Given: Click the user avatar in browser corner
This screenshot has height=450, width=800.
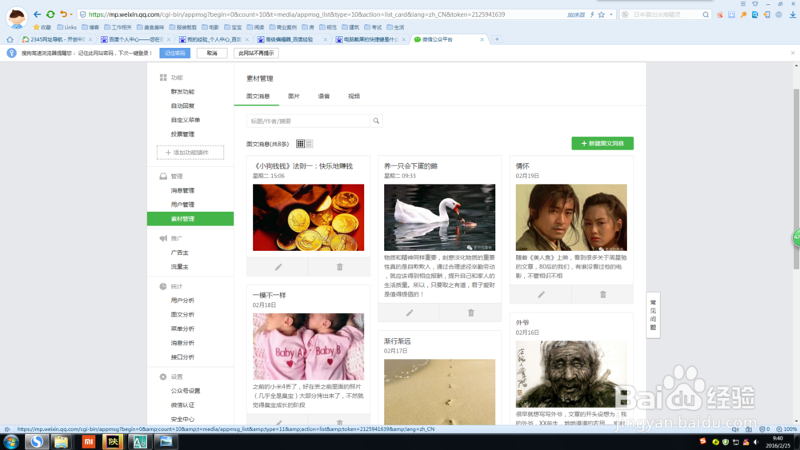Looking at the screenshot, I should pos(16,17).
